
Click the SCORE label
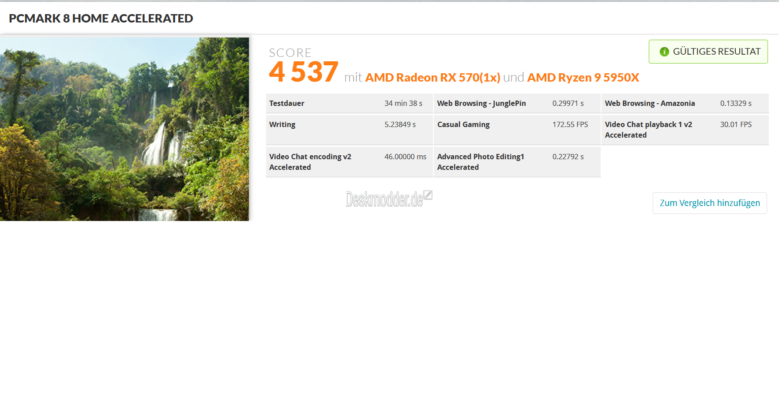click(290, 53)
